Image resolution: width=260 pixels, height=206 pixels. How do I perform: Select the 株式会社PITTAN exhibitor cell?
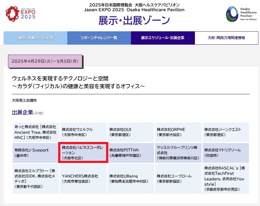tap(131, 153)
